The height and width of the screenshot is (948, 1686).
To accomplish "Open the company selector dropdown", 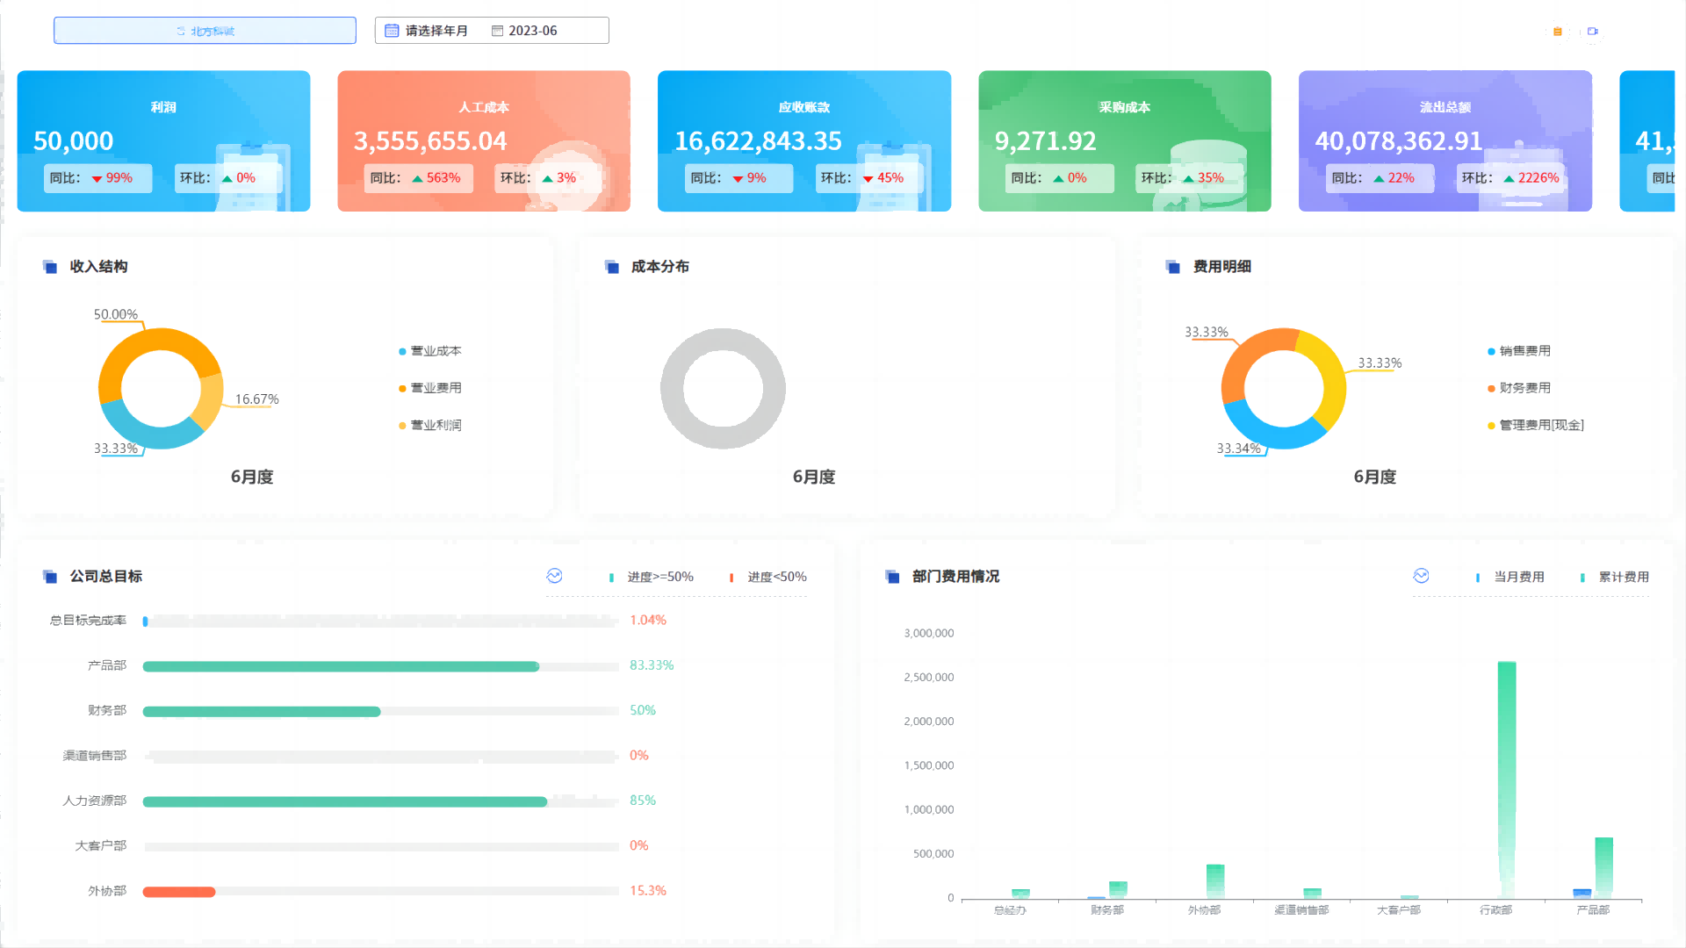I will point(205,31).
